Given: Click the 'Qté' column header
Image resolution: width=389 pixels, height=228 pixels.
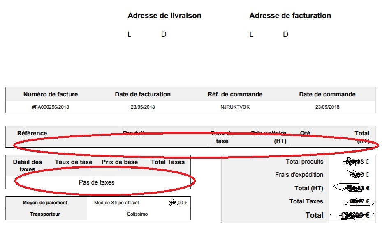Looking at the screenshot, I should 305,133.
